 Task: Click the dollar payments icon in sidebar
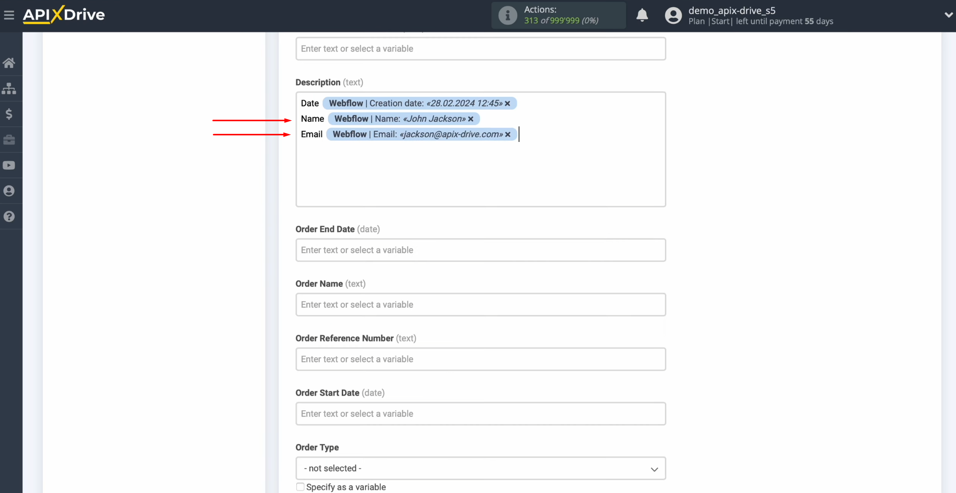point(10,114)
